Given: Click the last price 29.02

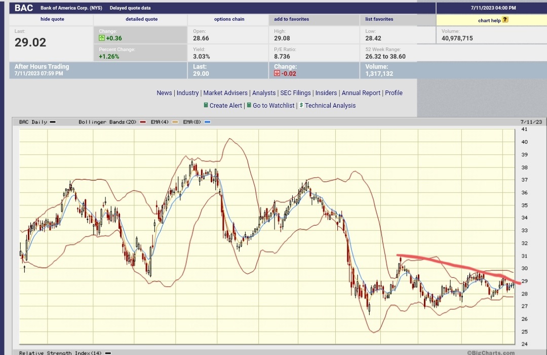Looking at the screenshot, I should (30, 42).
